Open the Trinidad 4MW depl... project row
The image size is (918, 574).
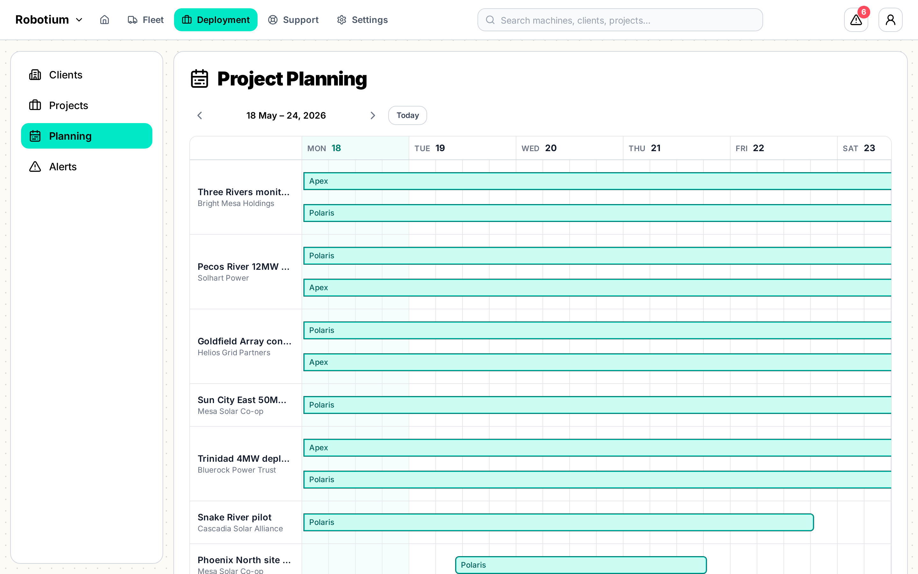[246, 464]
